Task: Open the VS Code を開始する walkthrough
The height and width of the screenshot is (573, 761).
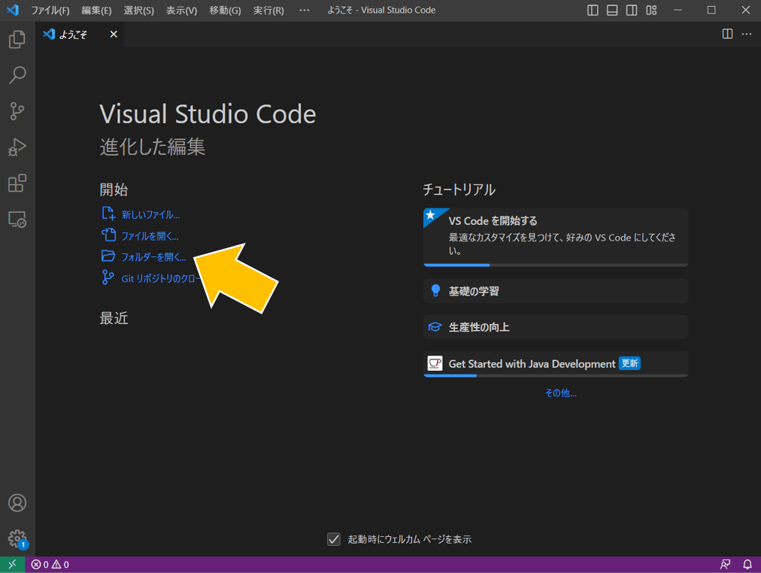Action: tap(556, 237)
